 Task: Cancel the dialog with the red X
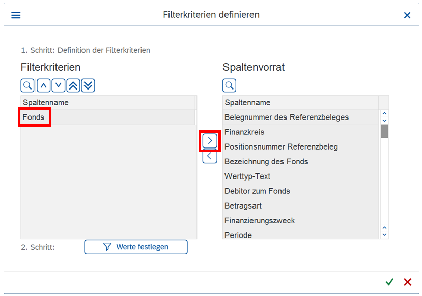click(x=407, y=282)
